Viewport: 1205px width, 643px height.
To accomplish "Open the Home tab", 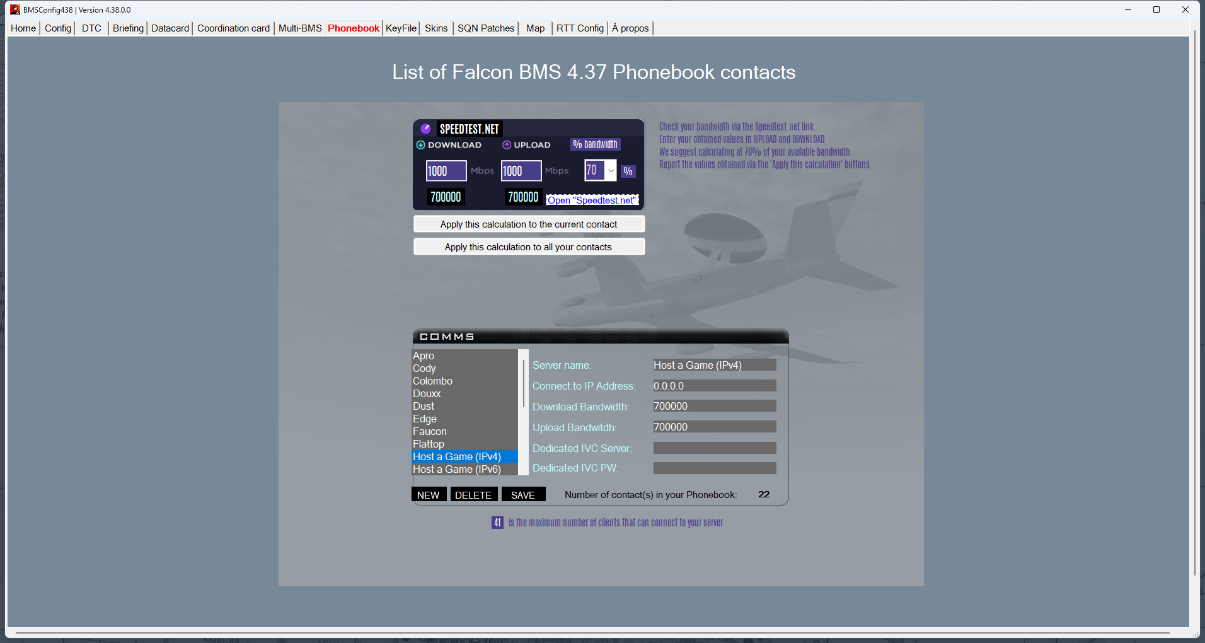I will pos(23,28).
